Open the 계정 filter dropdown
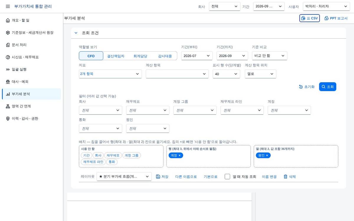This screenshot has width=354, height=221. point(289,110)
